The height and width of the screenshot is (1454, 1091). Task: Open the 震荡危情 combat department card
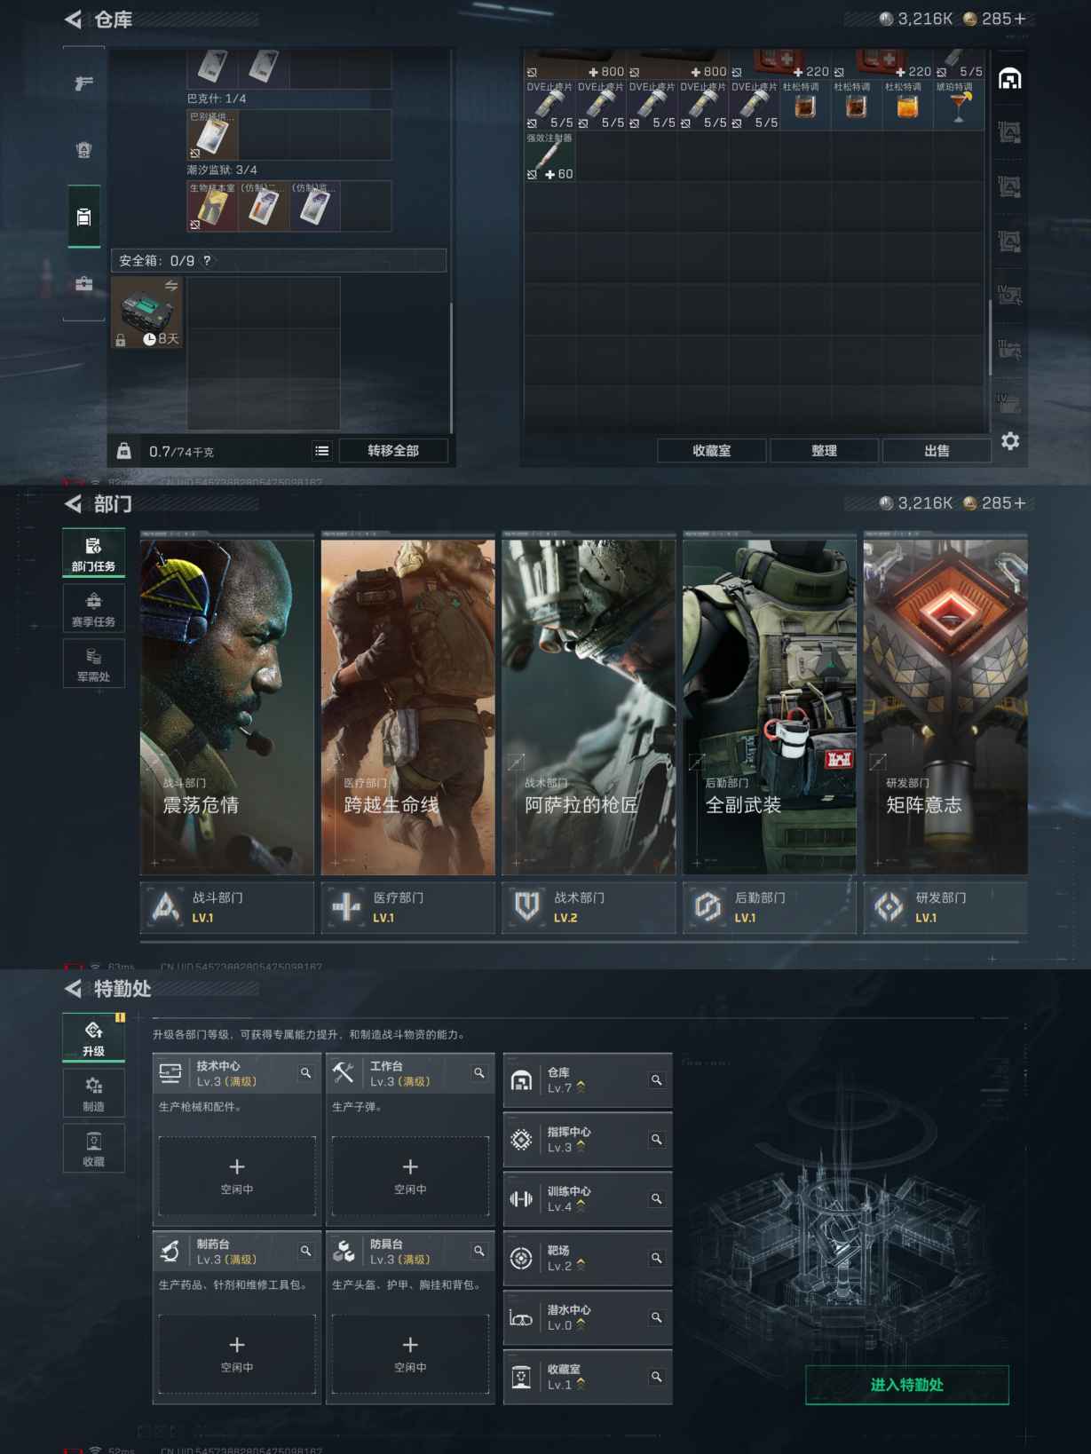pos(227,706)
